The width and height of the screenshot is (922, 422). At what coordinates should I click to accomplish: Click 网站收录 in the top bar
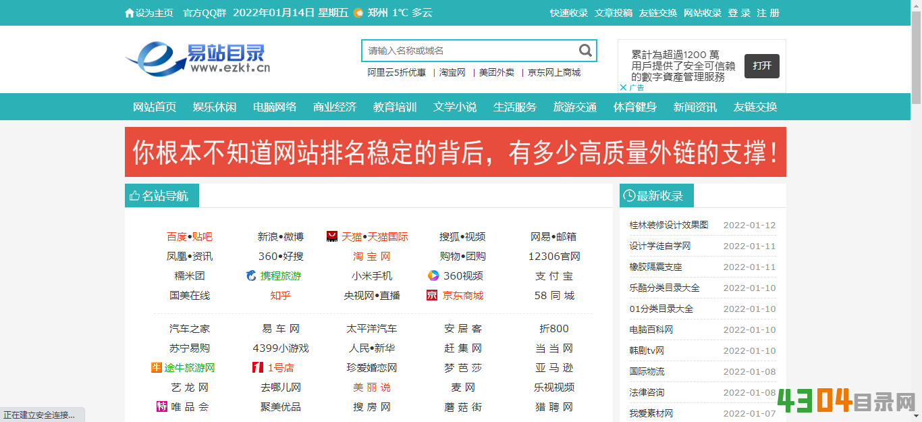click(x=703, y=13)
